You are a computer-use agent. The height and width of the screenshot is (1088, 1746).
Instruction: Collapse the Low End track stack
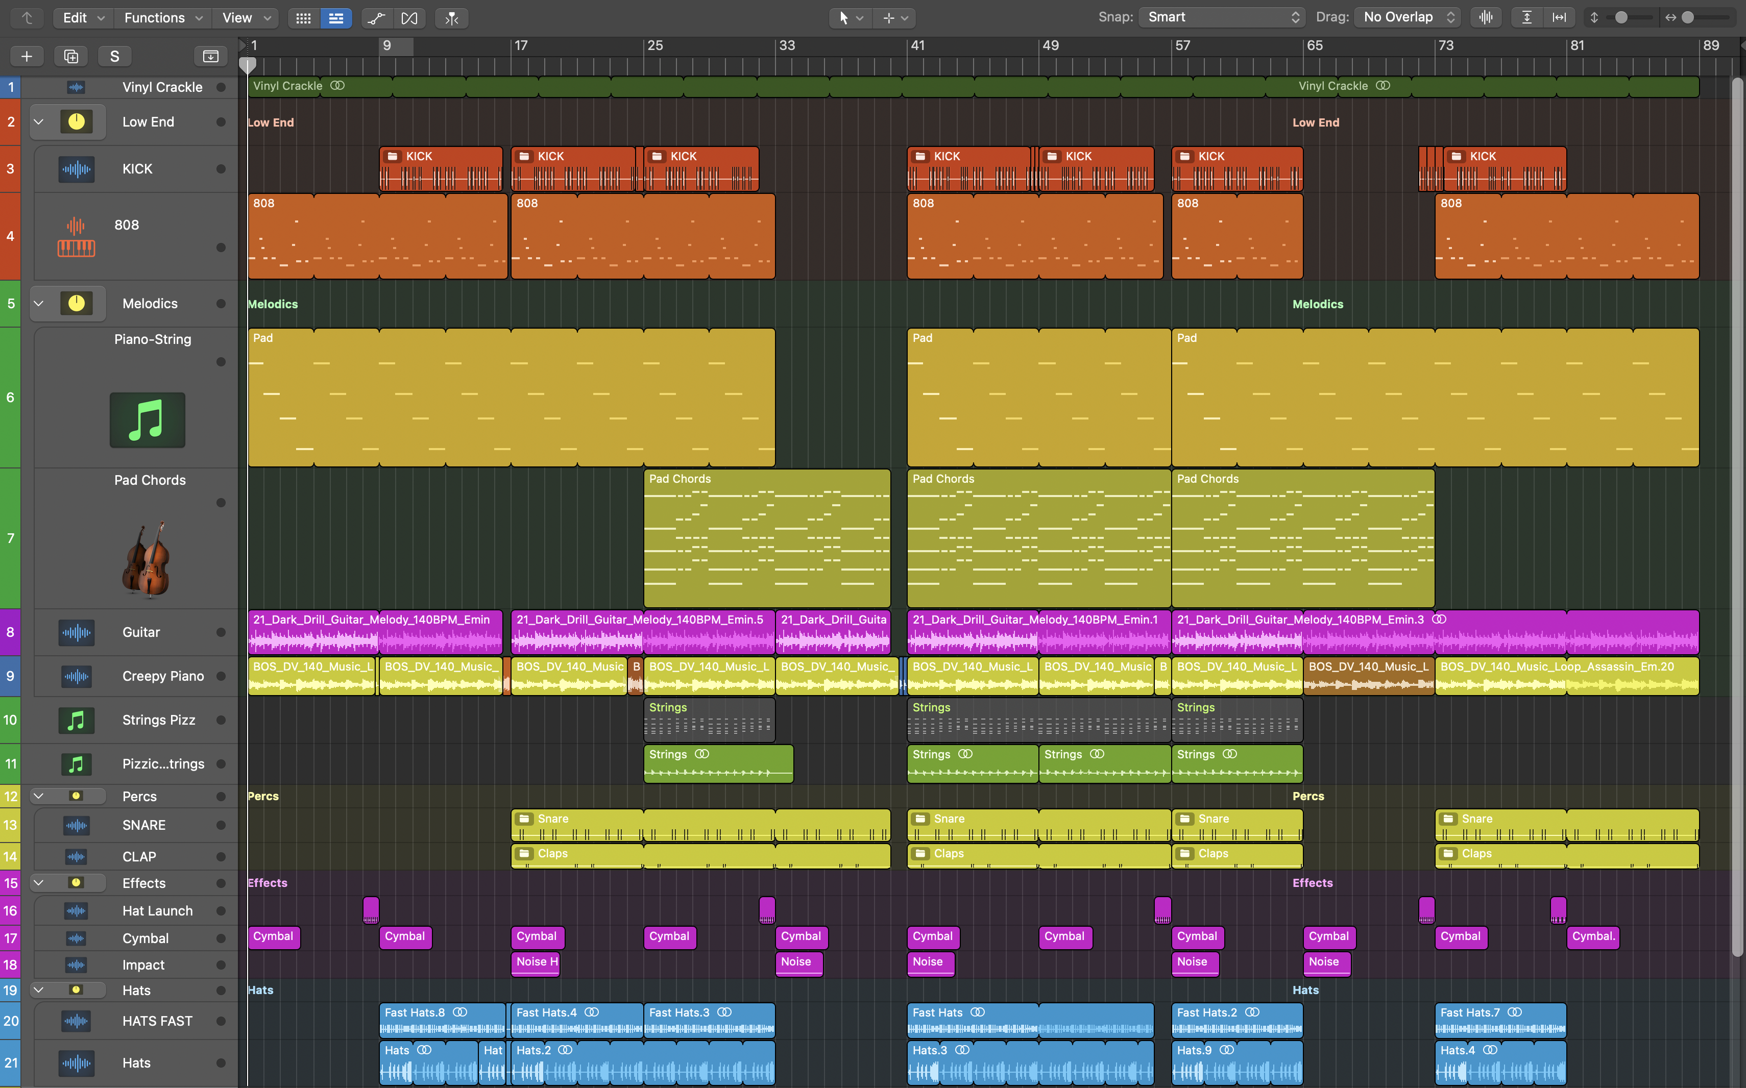point(39,121)
